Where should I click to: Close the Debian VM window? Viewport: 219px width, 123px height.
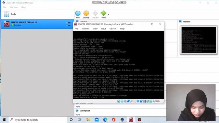click(160, 24)
